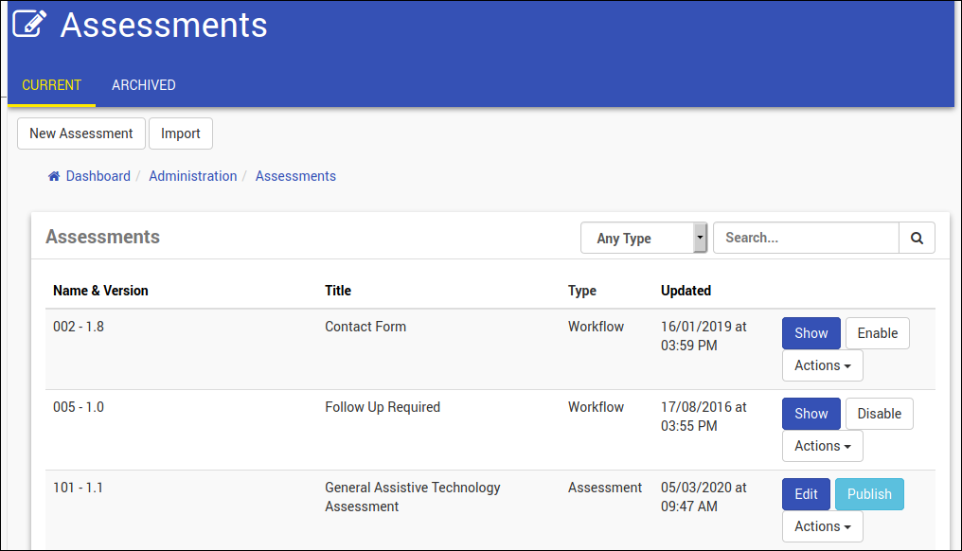Click the Assessments pencil-edit header icon
Screen dimensions: 962x551
coord(30,23)
